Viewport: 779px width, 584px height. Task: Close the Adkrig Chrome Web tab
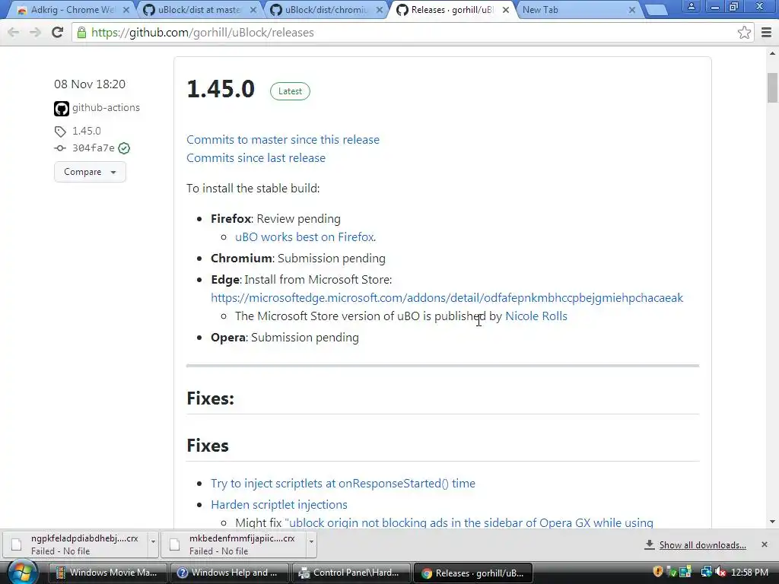click(x=126, y=10)
